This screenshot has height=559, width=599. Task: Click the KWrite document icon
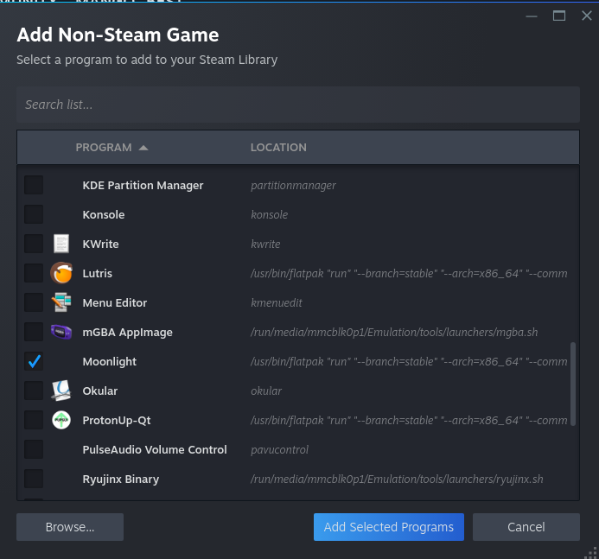[x=61, y=244]
